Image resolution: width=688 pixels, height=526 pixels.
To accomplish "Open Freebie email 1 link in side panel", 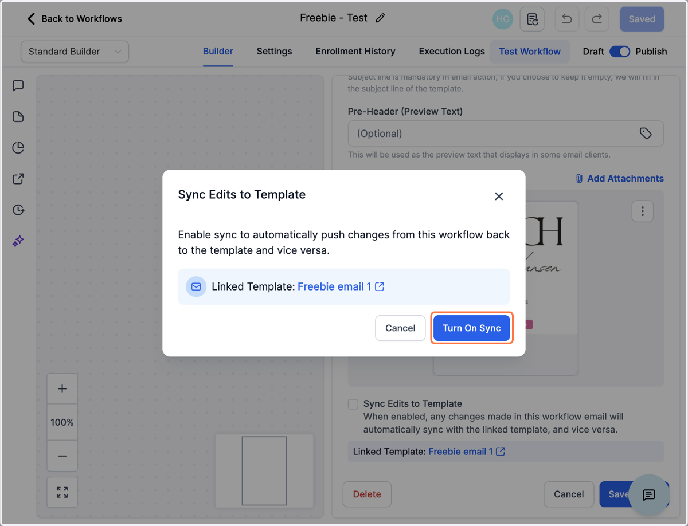I will [460, 452].
